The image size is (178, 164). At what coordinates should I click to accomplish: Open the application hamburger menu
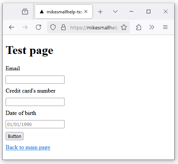pos(165,27)
